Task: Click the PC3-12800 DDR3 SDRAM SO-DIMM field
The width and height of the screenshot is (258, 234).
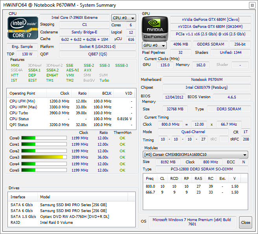Action: (x=202, y=169)
